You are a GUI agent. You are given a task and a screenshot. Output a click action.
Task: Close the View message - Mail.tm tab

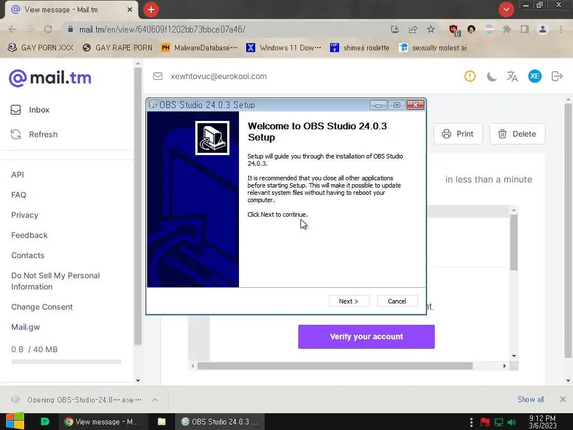(x=130, y=10)
